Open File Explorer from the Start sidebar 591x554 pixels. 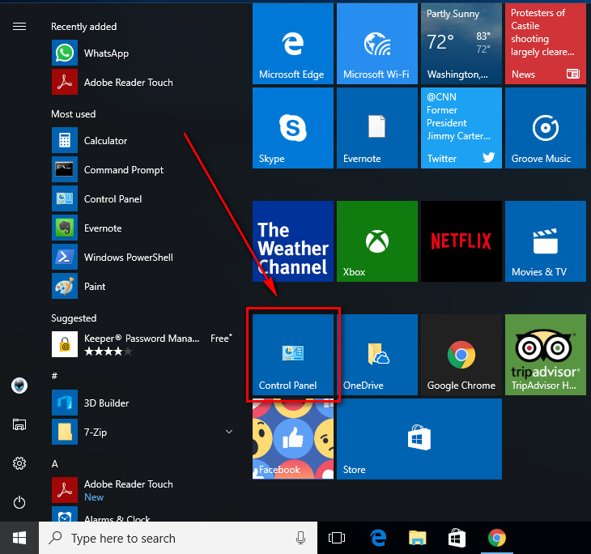pos(19,424)
